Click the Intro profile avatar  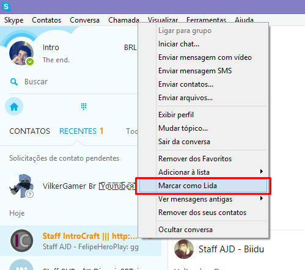point(21,53)
